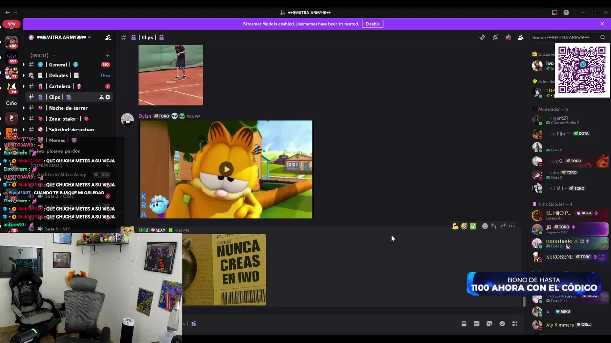The width and height of the screenshot is (611, 343).
Task: Disable Streamer Mode button
Action: [x=372, y=24]
